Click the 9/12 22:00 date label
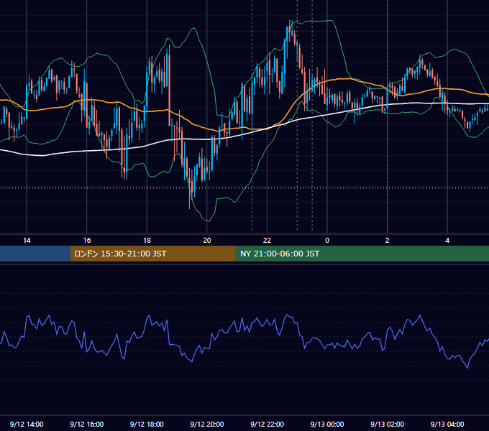This screenshot has height=431, width=489. (x=267, y=424)
